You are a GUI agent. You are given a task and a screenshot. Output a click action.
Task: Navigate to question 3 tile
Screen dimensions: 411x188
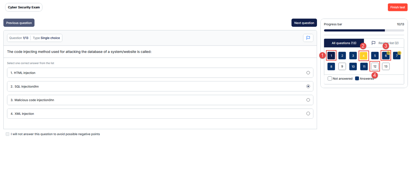click(353, 55)
